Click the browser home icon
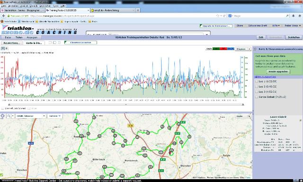The width and height of the screenshot is (303, 182). click(300, 16)
